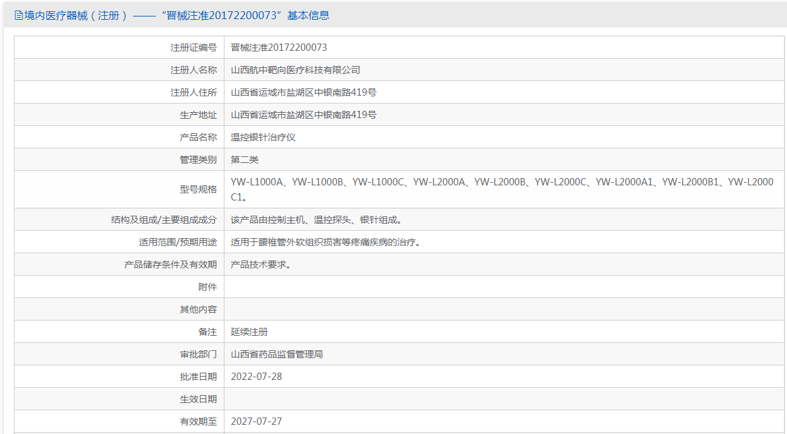Image resolution: width=787 pixels, height=434 pixels.
Task: Select text 适用于腰椎管外软组织损害等疼痛疾病的治疗。
Action: pos(325,242)
